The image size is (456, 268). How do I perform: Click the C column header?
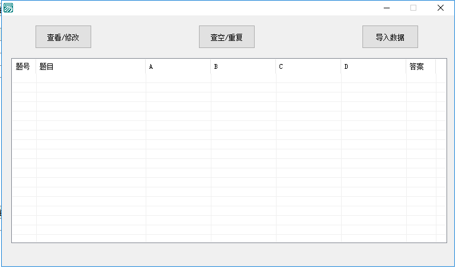308,66
